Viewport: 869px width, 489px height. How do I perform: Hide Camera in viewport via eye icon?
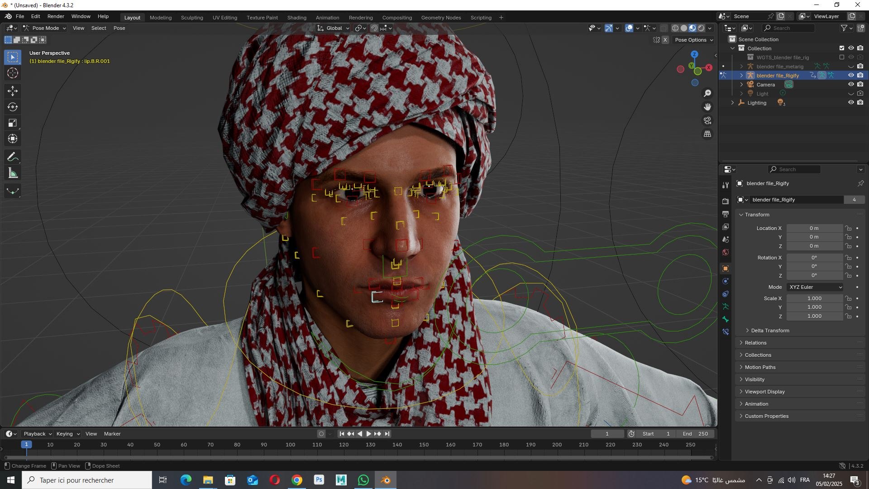click(x=851, y=85)
